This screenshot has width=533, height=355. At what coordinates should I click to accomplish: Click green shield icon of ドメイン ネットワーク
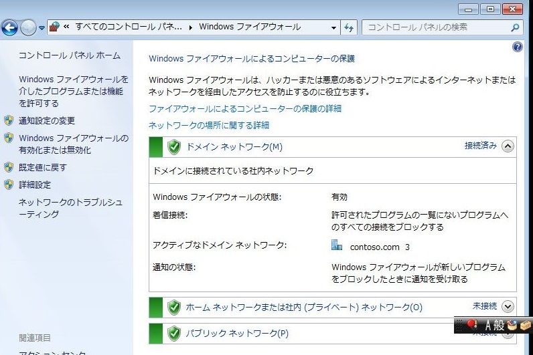[x=174, y=147]
